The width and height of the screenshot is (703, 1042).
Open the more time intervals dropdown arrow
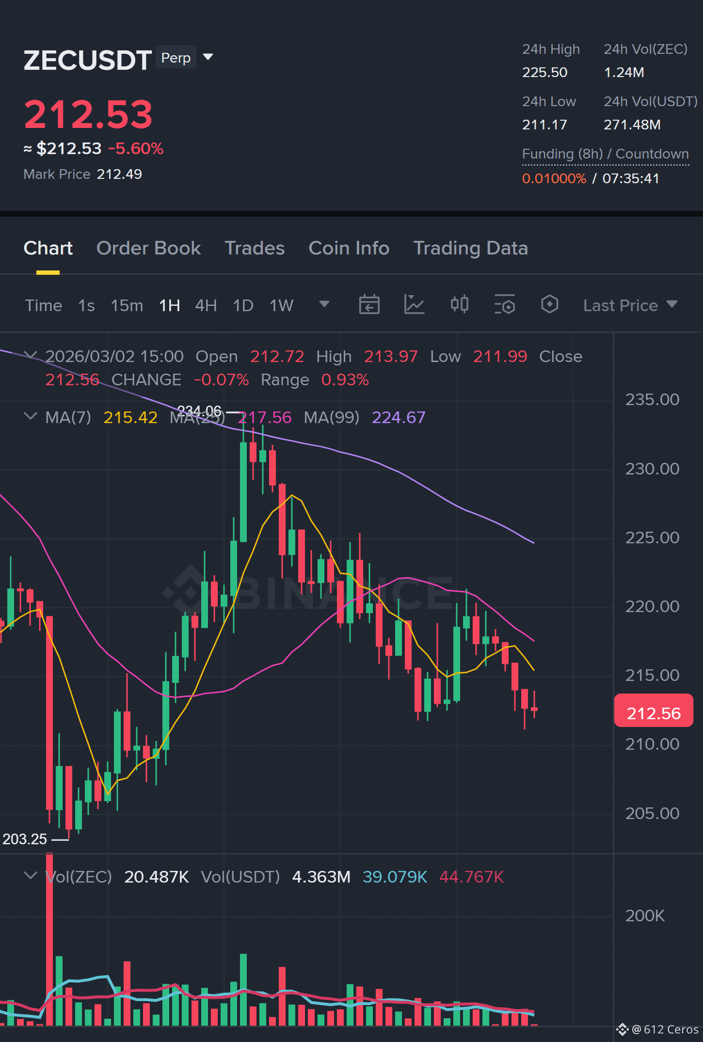tap(324, 304)
